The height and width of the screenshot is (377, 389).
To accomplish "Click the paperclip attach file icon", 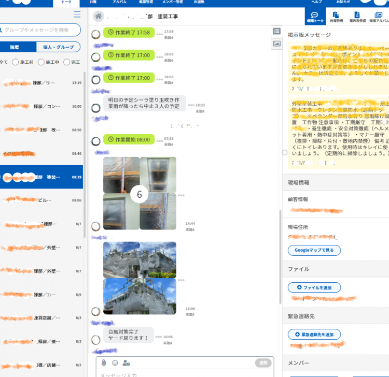I will [104, 363].
